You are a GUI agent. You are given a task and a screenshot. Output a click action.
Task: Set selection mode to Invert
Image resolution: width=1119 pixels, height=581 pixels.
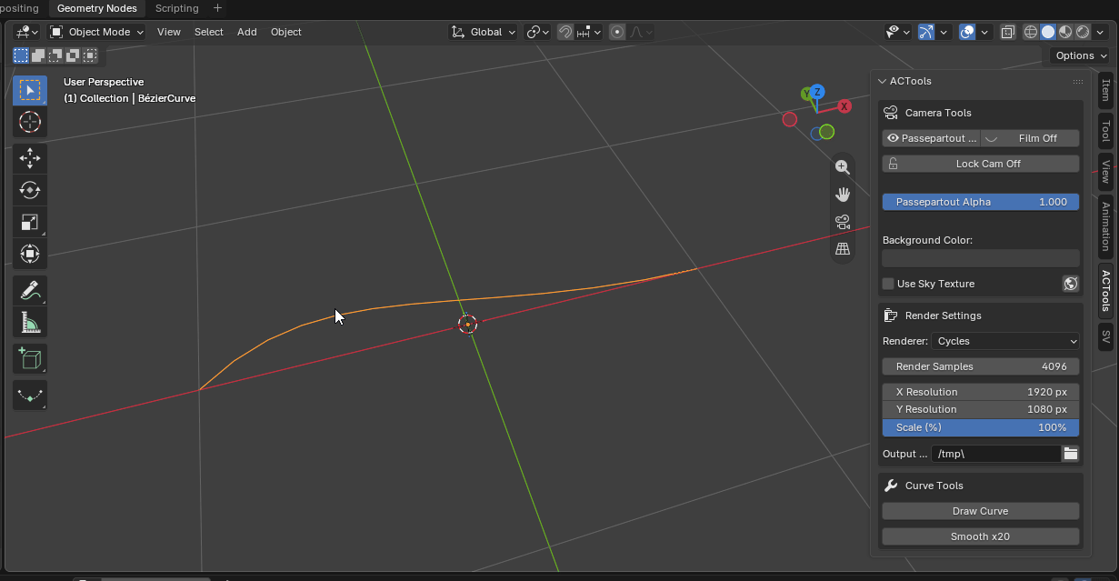click(73, 55)
